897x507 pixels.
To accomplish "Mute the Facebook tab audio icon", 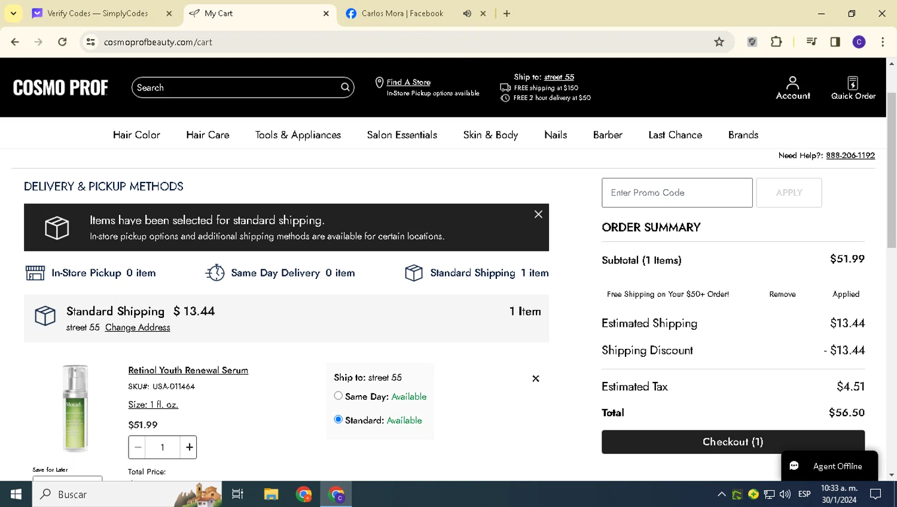I will point(467,13).
